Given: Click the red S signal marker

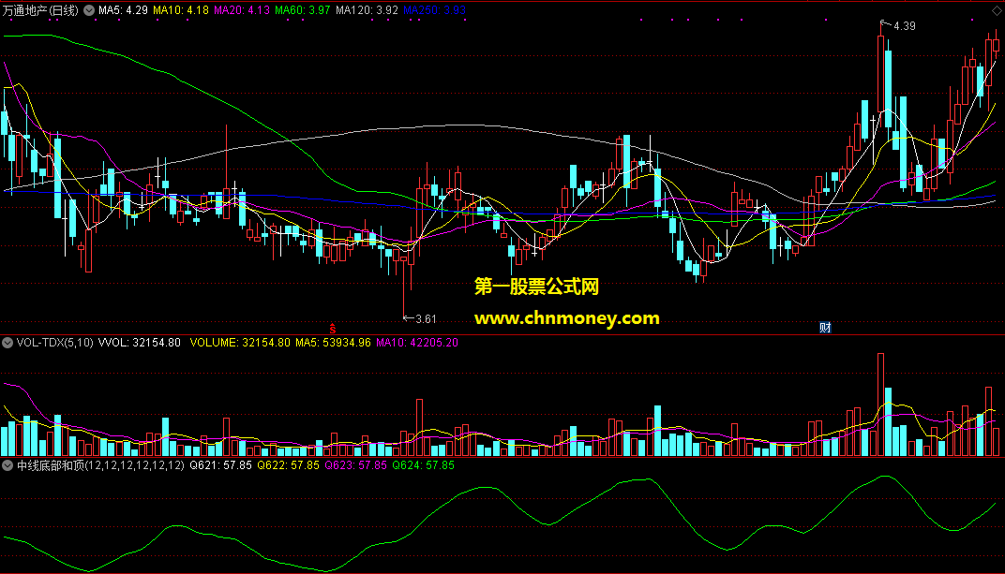Looking at the screenshot, I should [333, 329].
